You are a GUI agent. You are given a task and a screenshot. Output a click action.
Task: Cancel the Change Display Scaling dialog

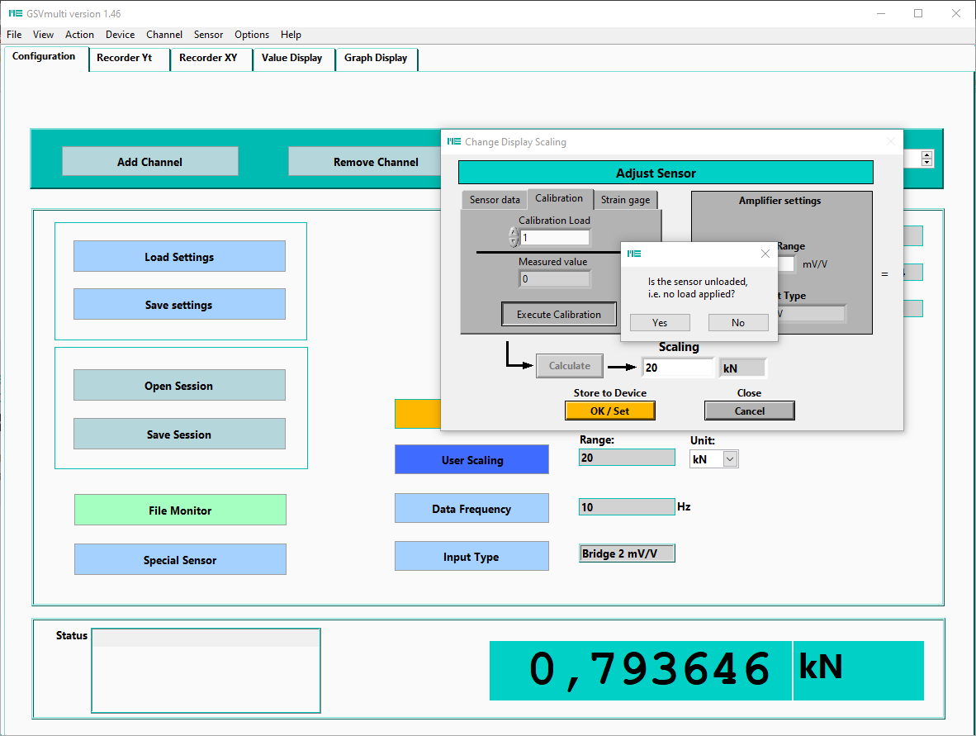click(749, 411)
